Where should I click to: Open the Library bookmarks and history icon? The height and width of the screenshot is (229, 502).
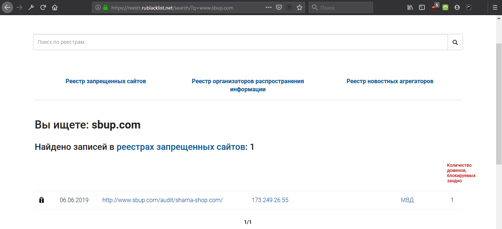tap(410, 7)
